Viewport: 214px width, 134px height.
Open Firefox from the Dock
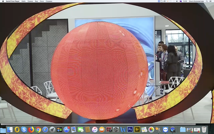pos(31,129)
